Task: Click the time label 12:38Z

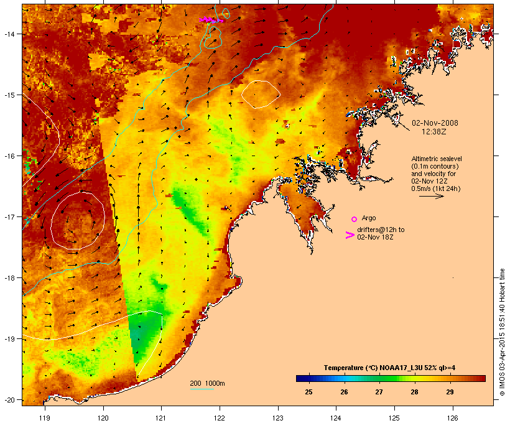Action: [x=434, y=132]
